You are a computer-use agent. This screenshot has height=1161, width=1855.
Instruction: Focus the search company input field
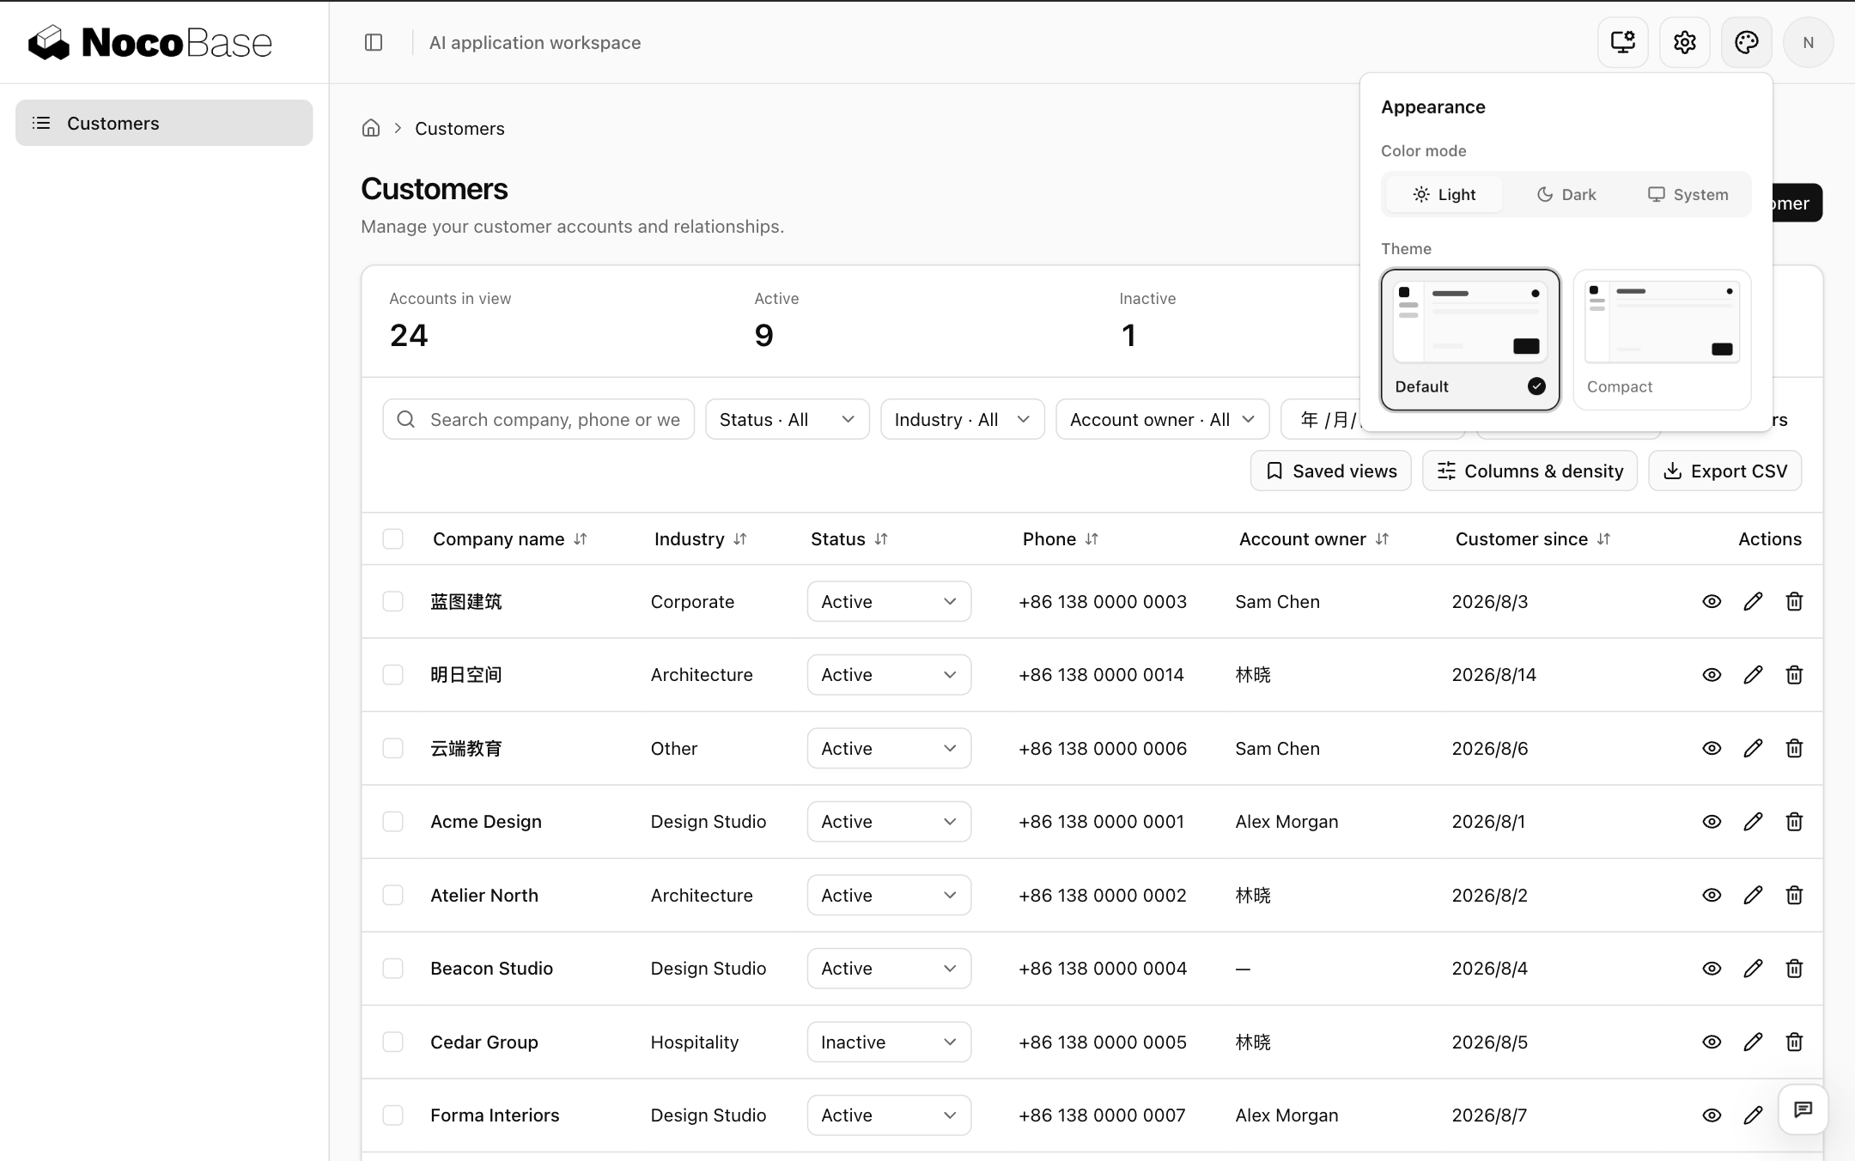(x=538, y=419)
